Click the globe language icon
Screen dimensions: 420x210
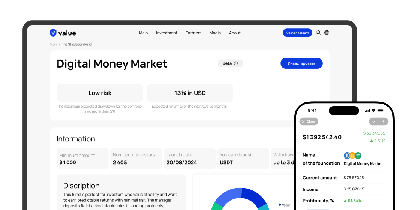tap(327, 33)
